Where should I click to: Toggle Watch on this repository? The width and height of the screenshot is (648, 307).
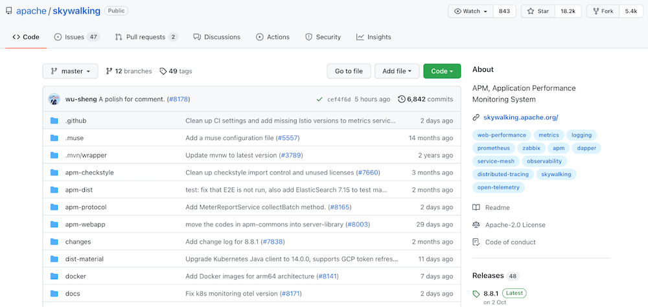click(x=470, y=11)
